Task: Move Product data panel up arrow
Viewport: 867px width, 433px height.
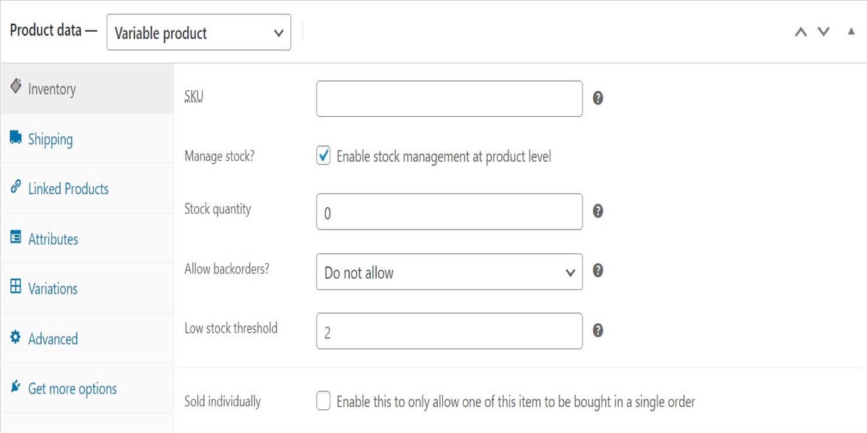Action: (x=801, y=32)
